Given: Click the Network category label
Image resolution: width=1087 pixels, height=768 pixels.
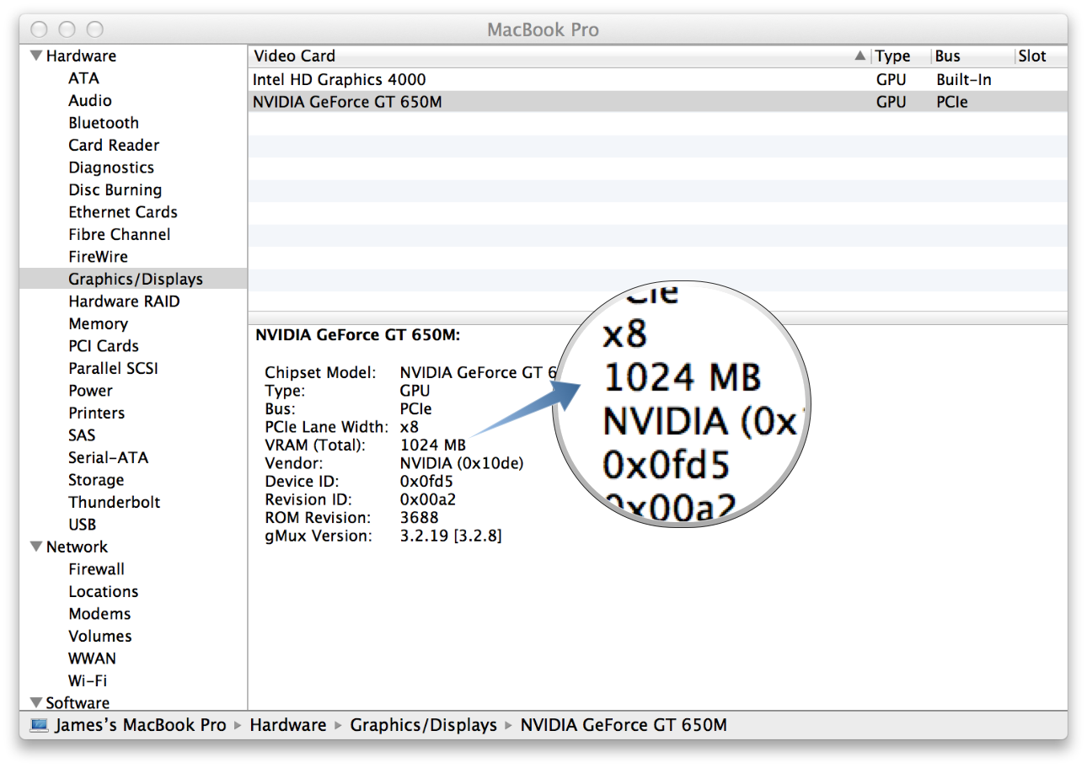Looking at the screenshot, I should (x=77, y=547).
